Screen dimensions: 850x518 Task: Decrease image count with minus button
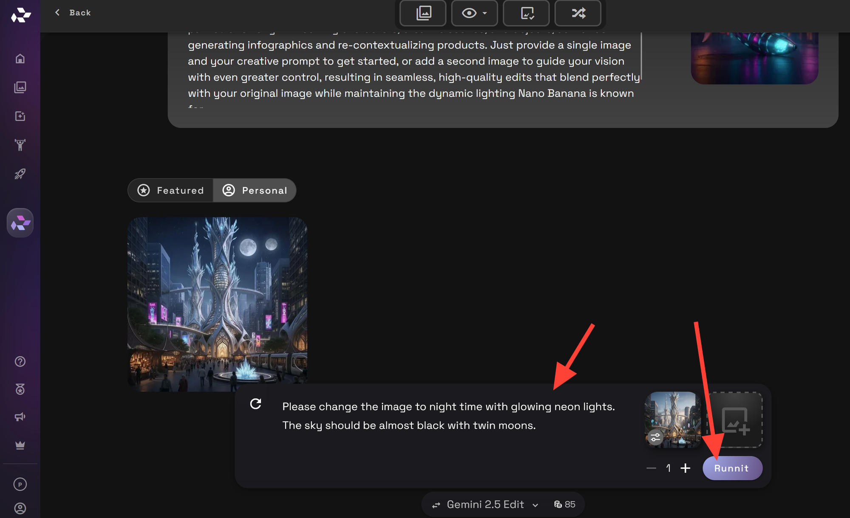[x=651, y=468]
